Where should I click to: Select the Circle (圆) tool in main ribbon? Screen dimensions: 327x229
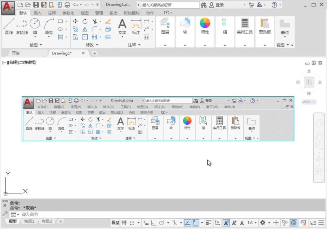pyautogui.click(x=35, y=26)
